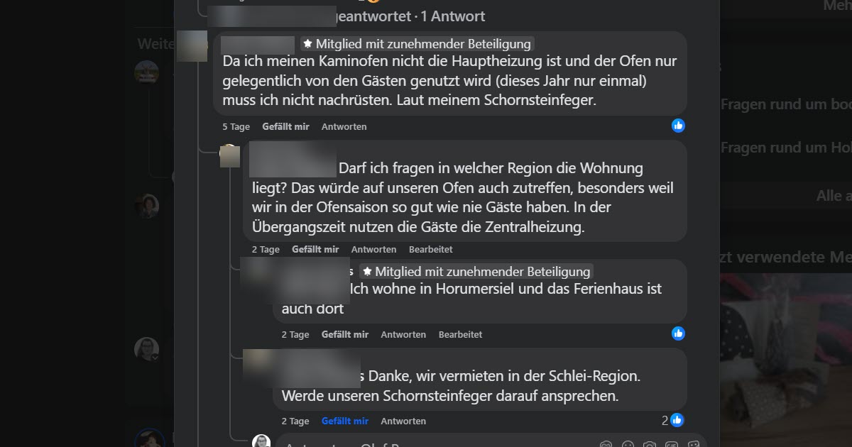Click Antworten under the Kaminofen comment
The width and height of the screenshot is (852, 447).
tap(344, 126)
